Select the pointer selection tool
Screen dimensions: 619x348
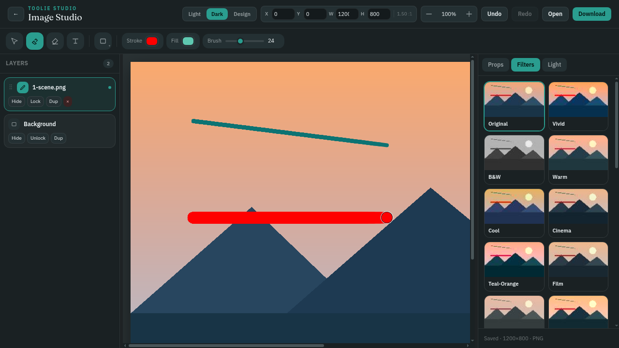pos(15,41)
